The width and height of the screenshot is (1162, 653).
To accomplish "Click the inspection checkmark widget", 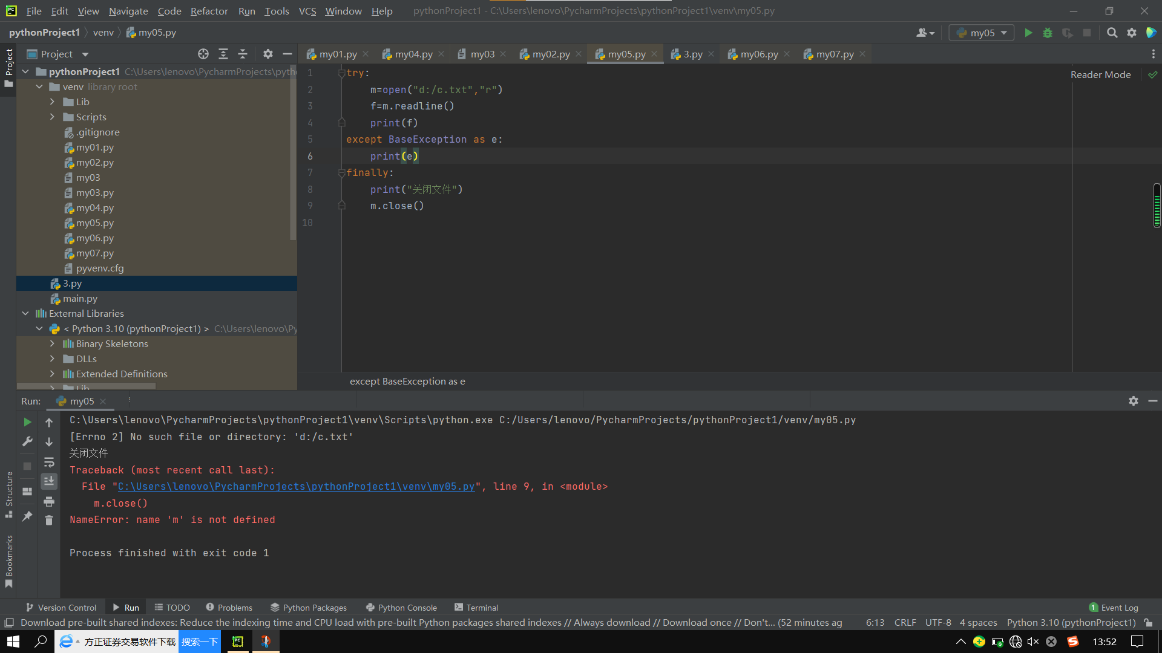I will (x=1153, y=74).
